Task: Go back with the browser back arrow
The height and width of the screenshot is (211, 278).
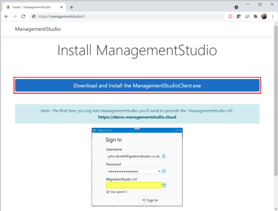Action: [x=6, y=16]
